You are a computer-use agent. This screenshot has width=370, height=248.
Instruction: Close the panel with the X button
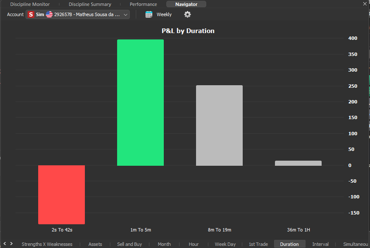click(x=365, y=4)
